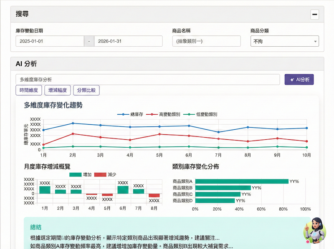The image size is (334, 249).
Task: Toggle the 減少 legend in monthly chart
Action: click(104, 175)
